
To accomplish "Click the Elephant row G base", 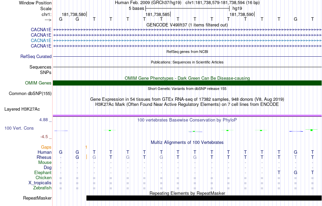I will point(296,172).
